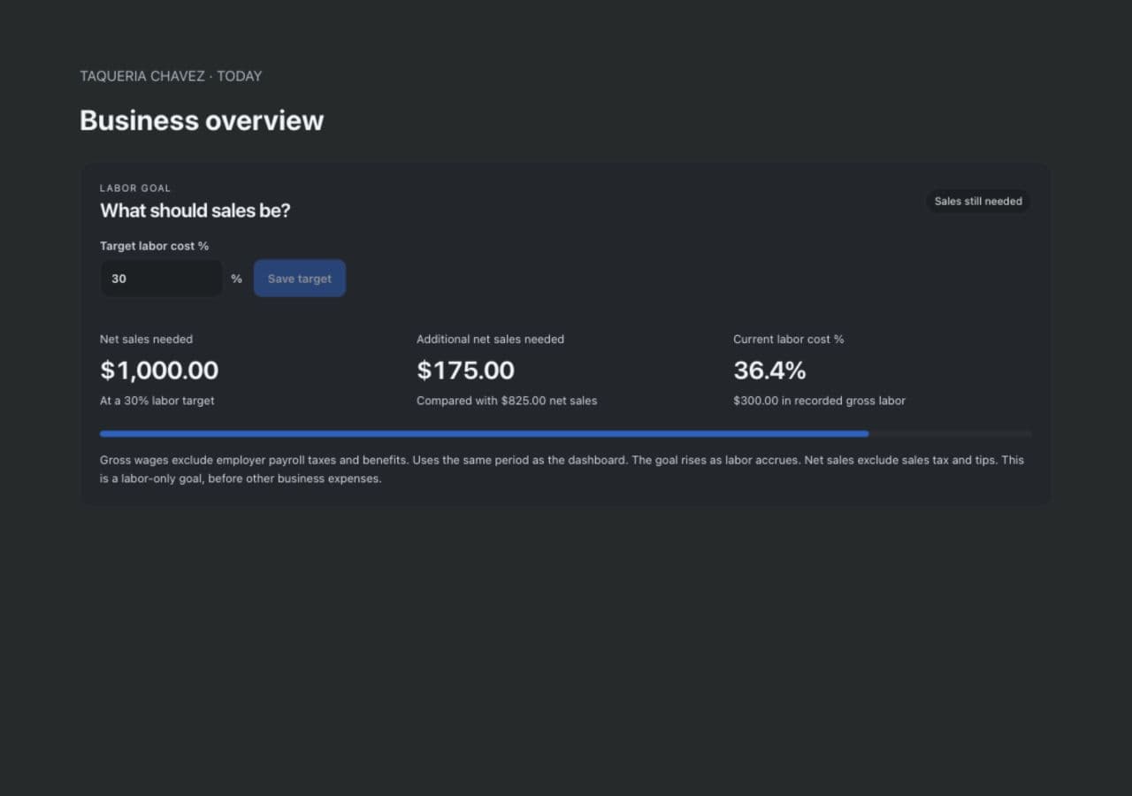Image resolution: width=1132 pixels, height=796 pixels.
Task: Click the 'Additional net sales needed' label
Action: (x=490, y=339)
